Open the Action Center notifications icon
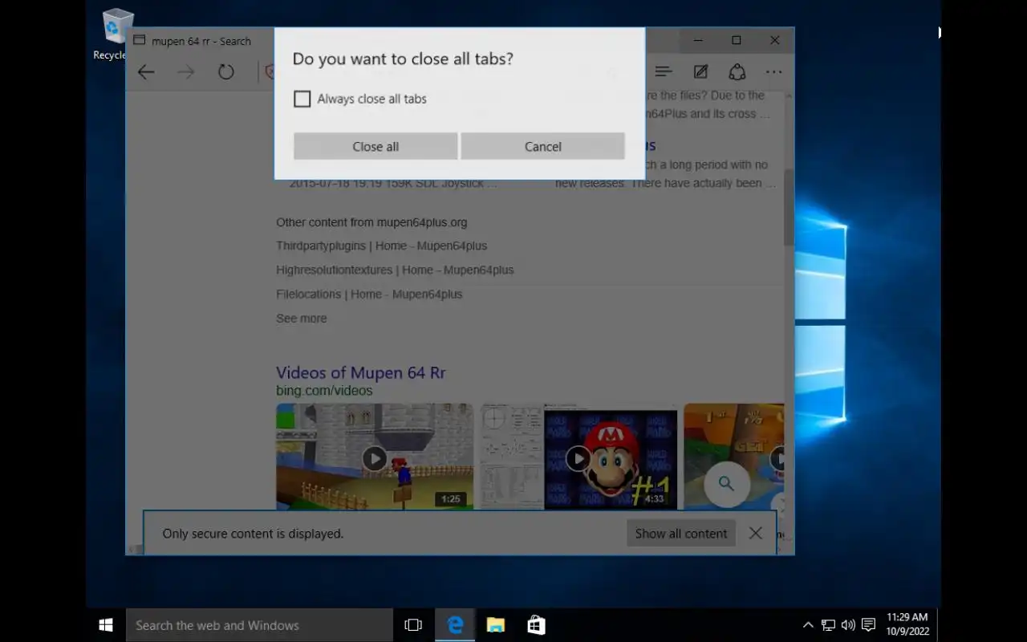The height and width of the screenshot is (642, 1027). (x=868, y=625)
